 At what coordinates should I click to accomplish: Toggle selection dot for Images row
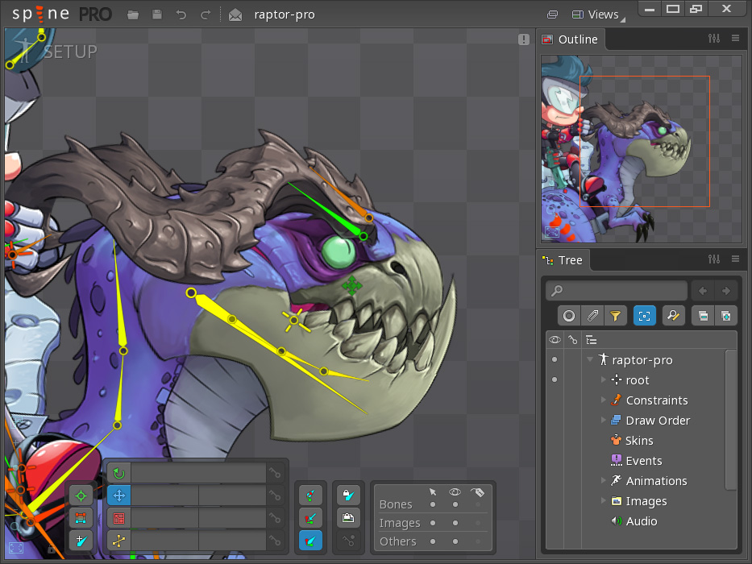(x=433, y=523)
